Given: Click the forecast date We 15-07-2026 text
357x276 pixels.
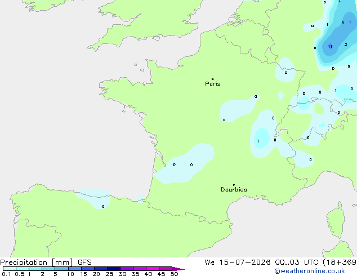Looking at the screenshot, I should (x=238, y=262).
